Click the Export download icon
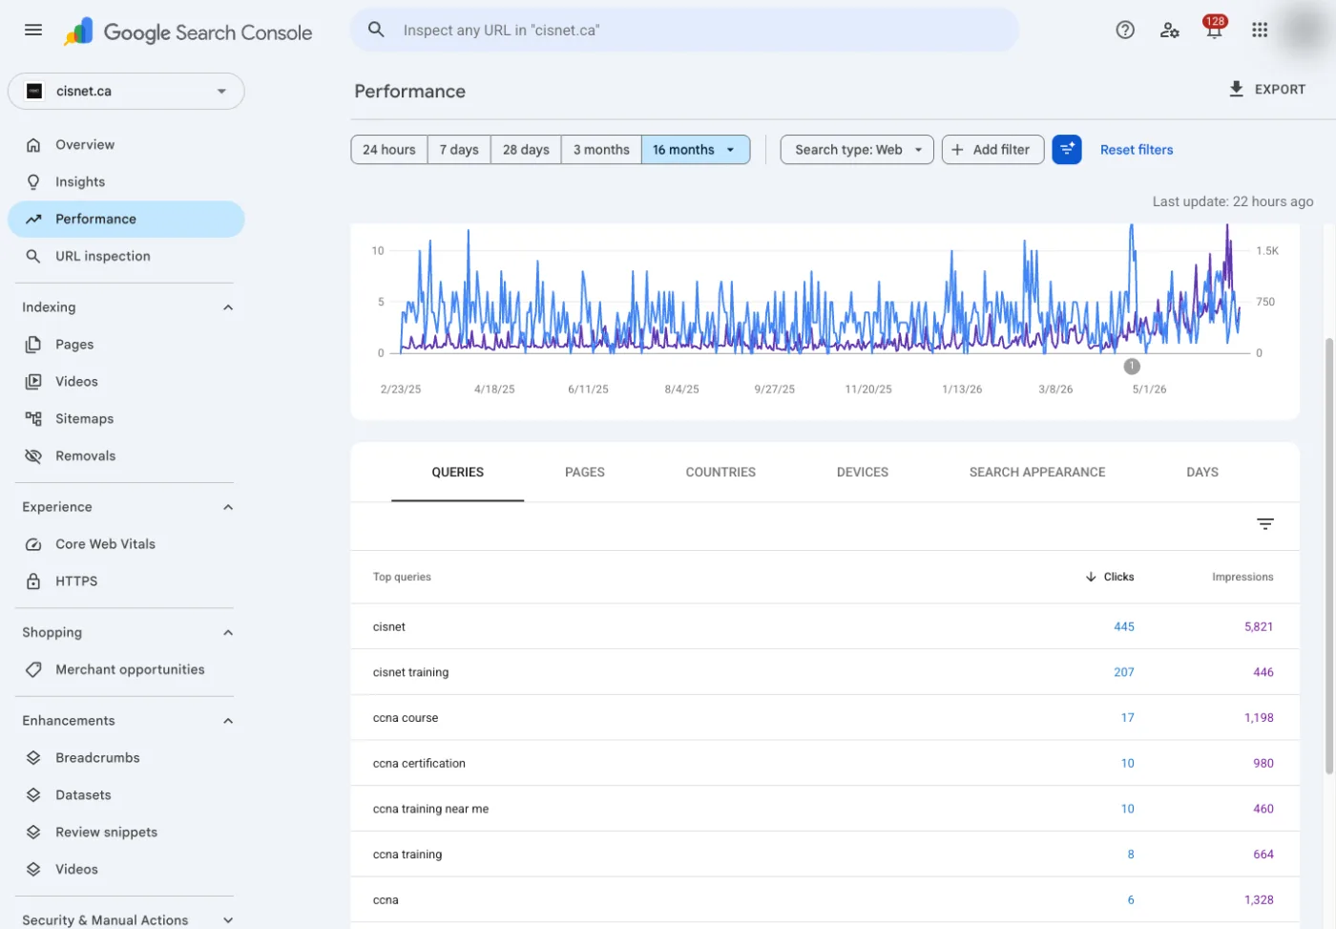The width and height of the screenshot is (1336, 929). tap(1237, 89)
